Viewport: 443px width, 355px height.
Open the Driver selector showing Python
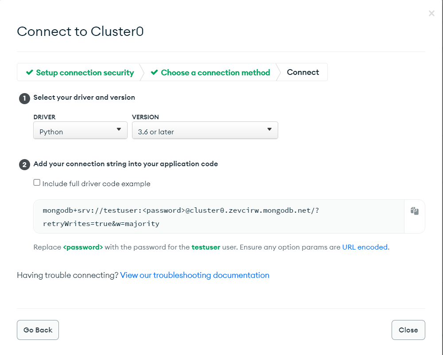80,130
